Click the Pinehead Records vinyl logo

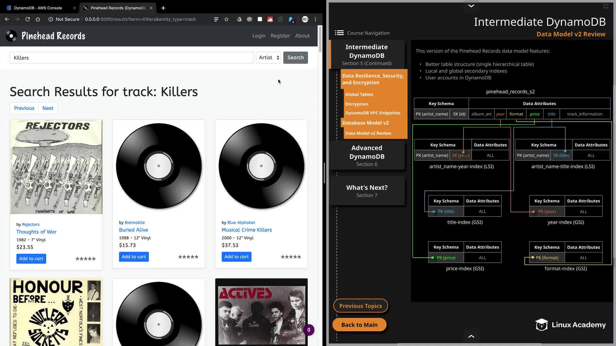(x=12, y=36)
